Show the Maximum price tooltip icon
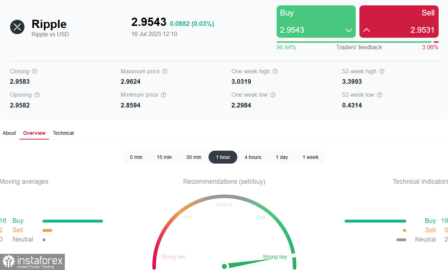This screenshot has width=448, height=270. coord(165,72)
